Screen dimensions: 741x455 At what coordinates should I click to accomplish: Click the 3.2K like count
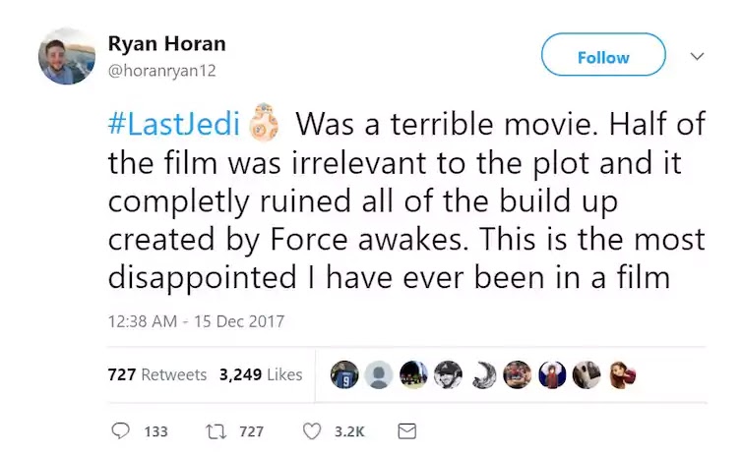tap(349, 431)
